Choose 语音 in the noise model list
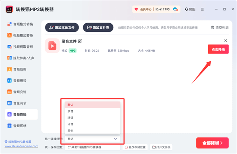The image size is (237, 154). [92, 124]
